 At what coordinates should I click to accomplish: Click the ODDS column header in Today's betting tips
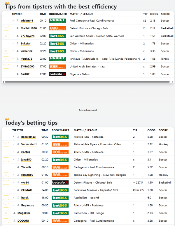point(151,130)
